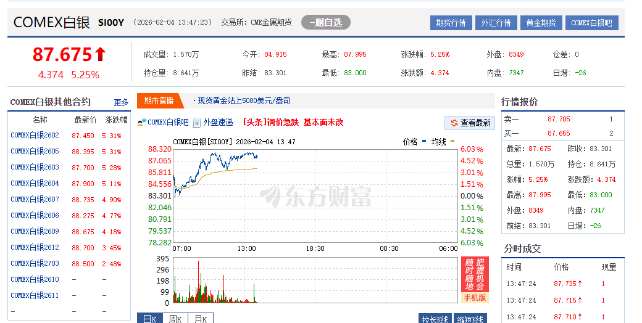Click 2607 contract change 4.90%

pos(111,200)
